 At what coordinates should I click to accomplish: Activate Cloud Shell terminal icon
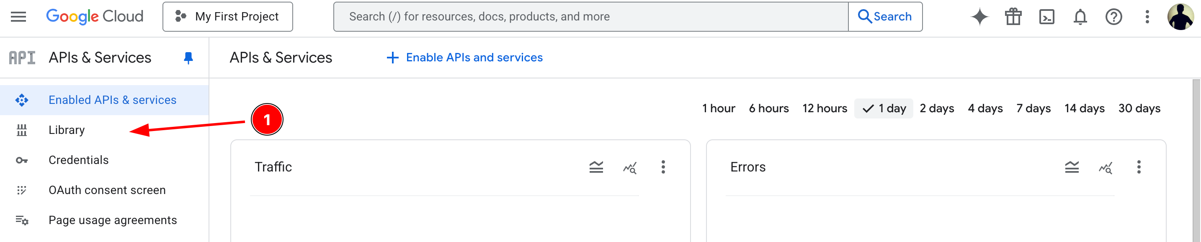point(1046,17)
